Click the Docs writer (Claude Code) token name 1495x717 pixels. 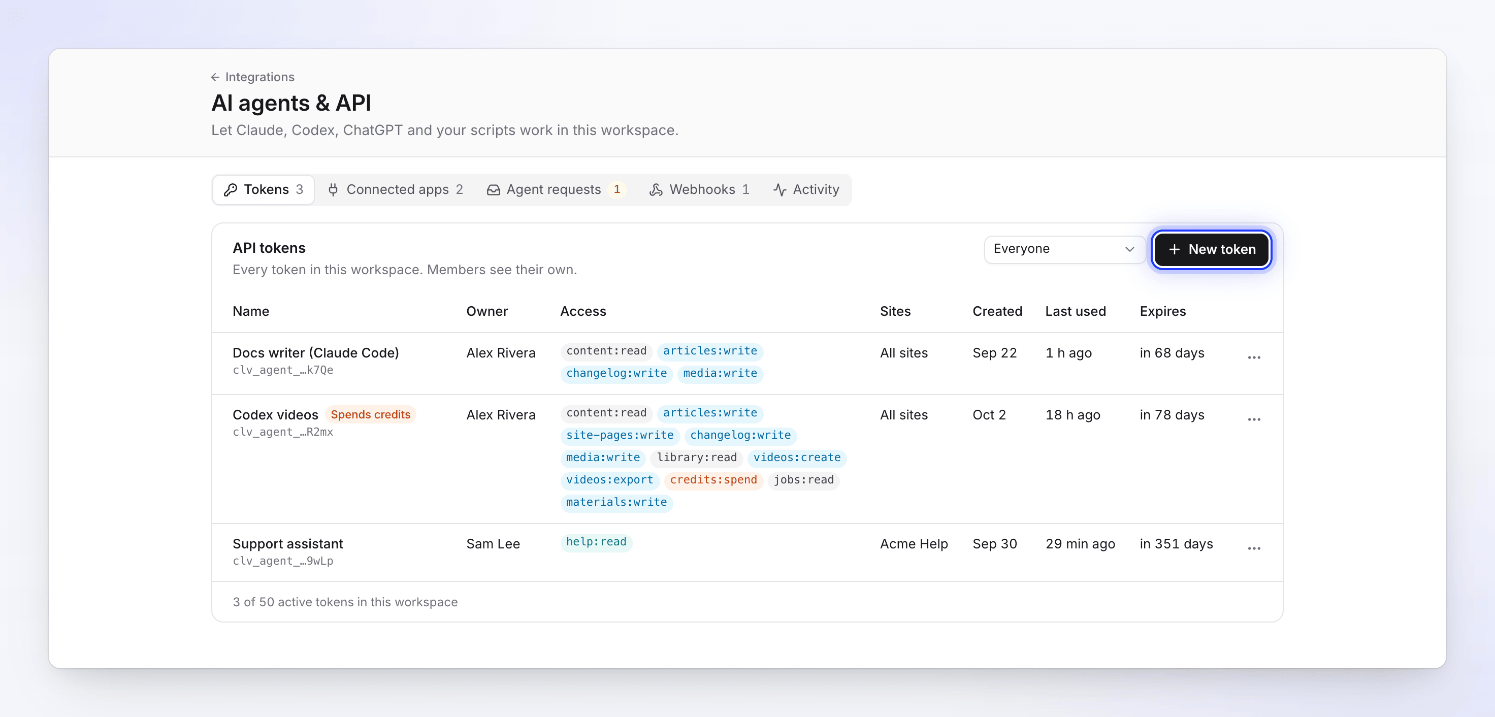316,353
